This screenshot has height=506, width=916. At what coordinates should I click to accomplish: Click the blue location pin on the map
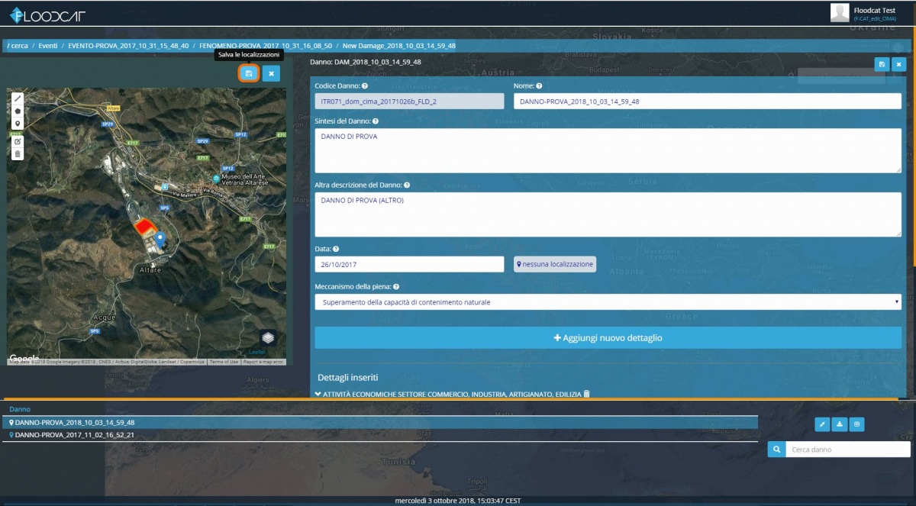click(160, 240)
